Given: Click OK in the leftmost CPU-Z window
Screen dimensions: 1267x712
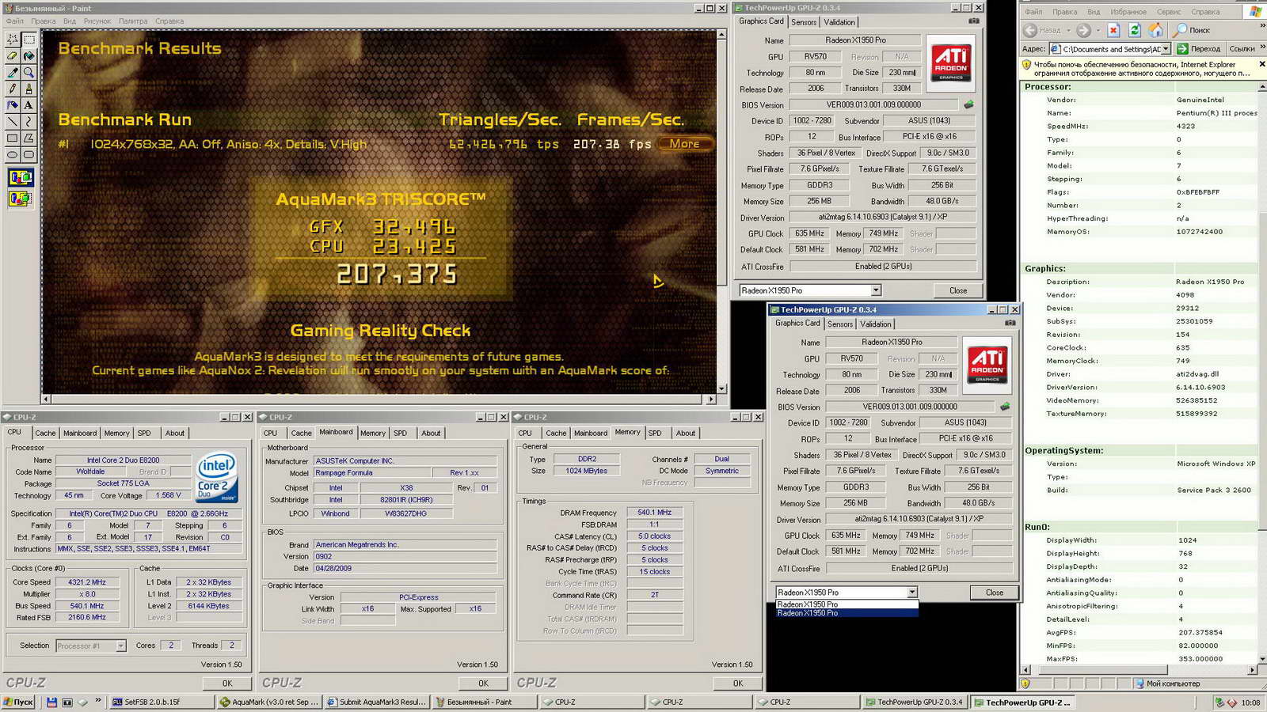Looking at the screenshot, I should (x=227, y=683).
